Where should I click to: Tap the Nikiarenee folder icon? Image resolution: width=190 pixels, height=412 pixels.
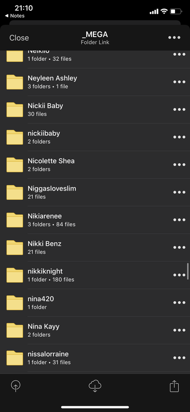tap(15, 220)
